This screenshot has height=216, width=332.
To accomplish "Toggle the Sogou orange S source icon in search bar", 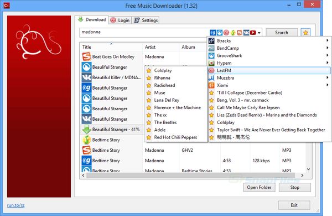I will pyautogui.click(x=240, y=33).
